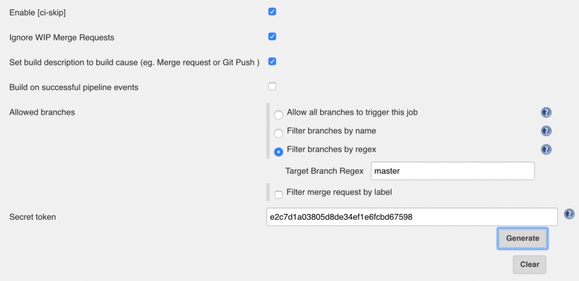Toggle Ignore WIP Merge Requests checkbox

[x=272, y=36]
